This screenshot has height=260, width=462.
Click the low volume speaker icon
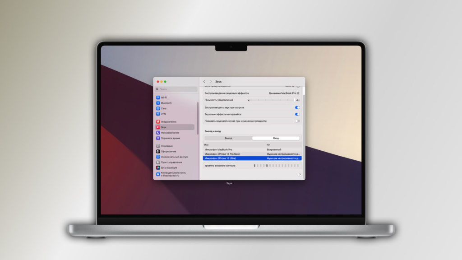pos(249,100)
